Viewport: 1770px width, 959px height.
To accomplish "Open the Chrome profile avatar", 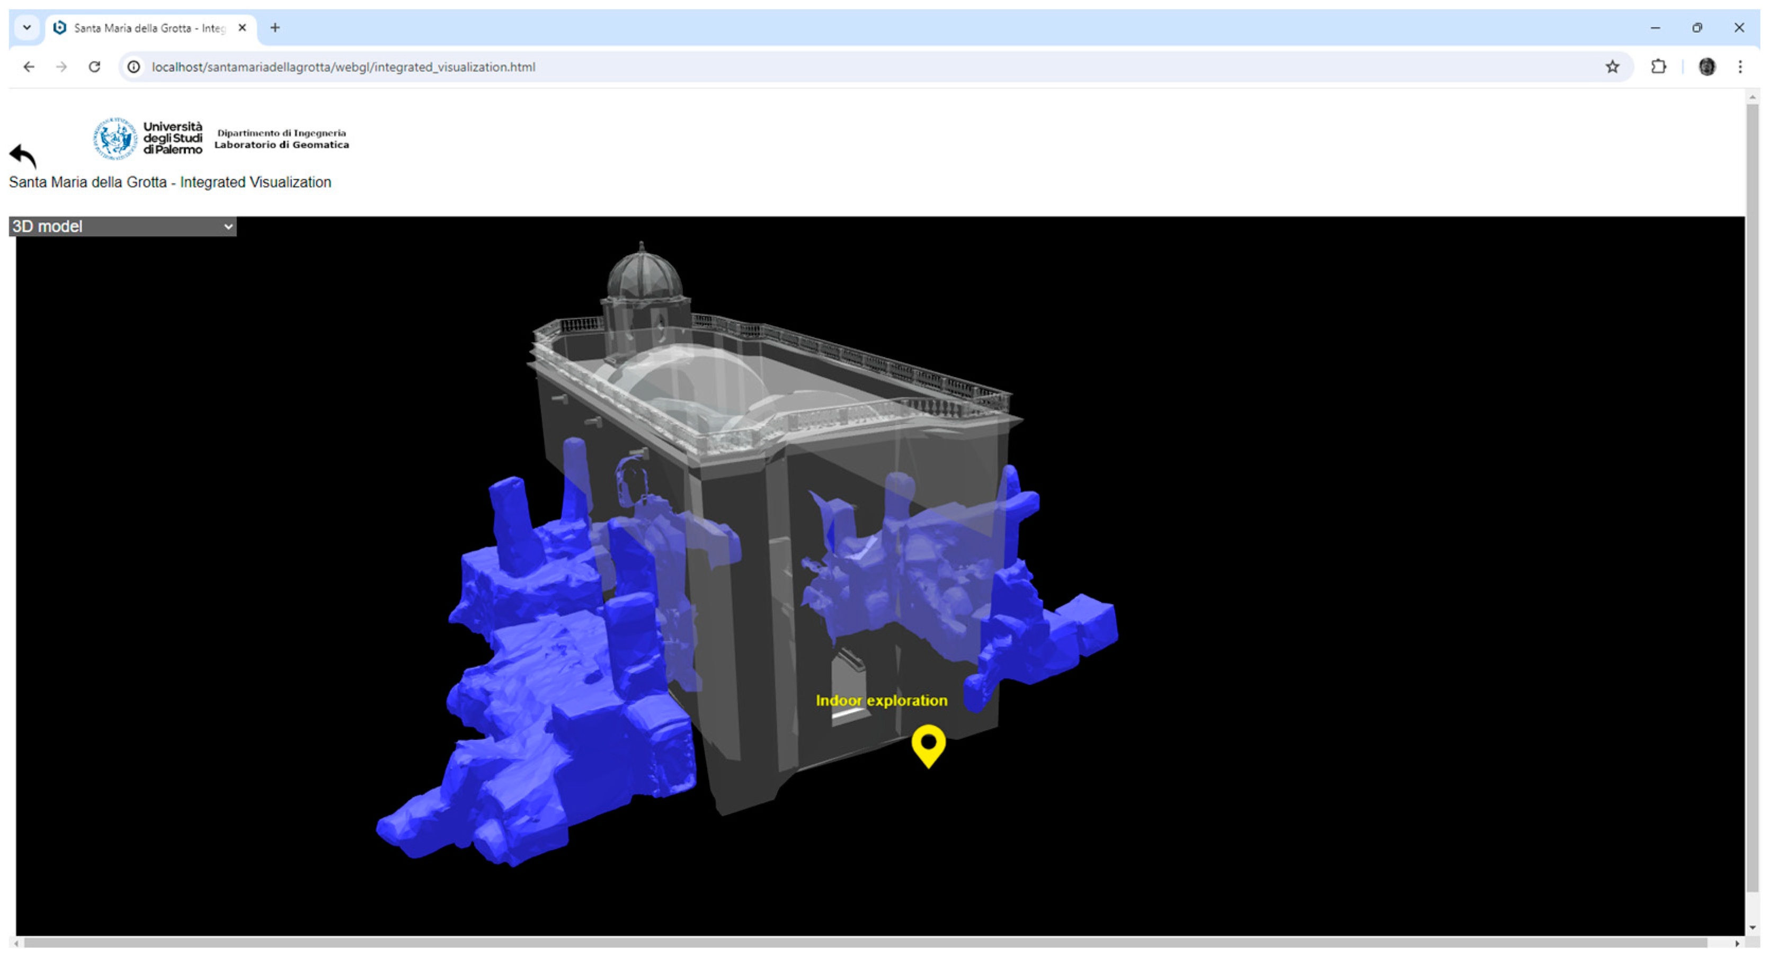I will tap(1707, 67).
